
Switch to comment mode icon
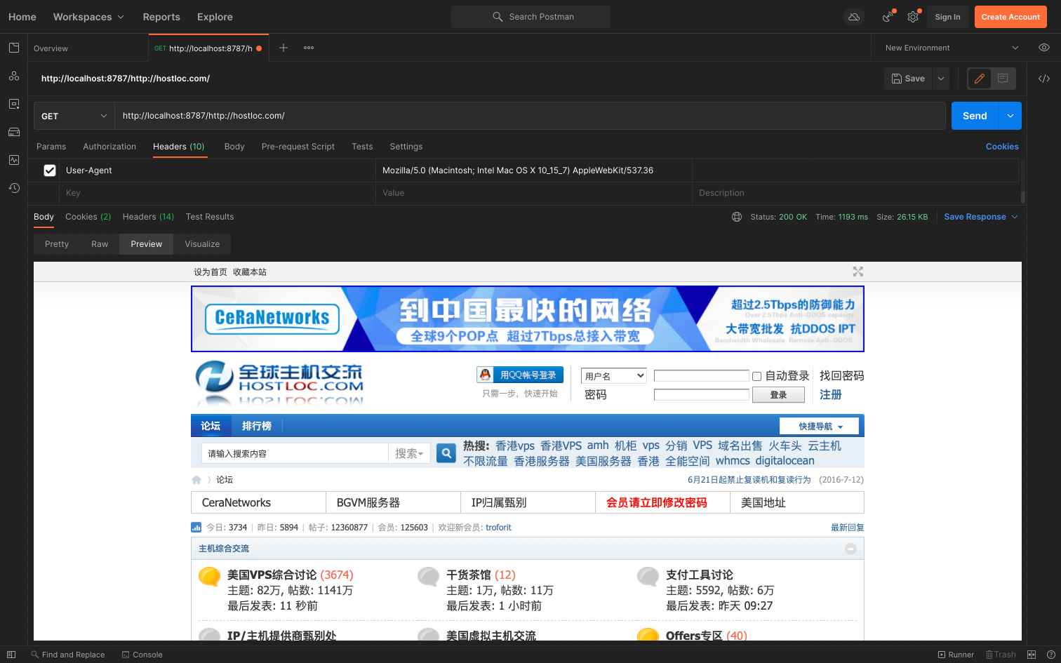click(1003, 79)
